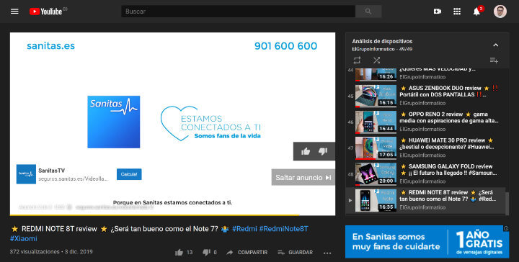Open SanitasTV advertiser name

pos(52,171)
